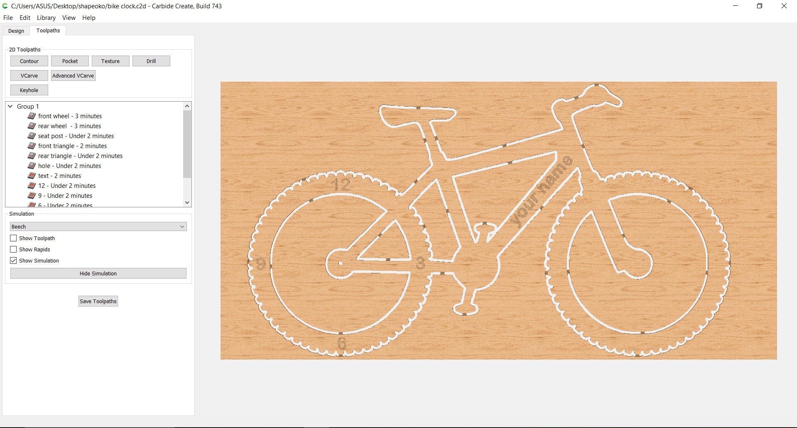Image resolution: width=797 pixels, height=428 pixels.
Task: Click the rear wheel toolpath icon
Action: (32, 126)
